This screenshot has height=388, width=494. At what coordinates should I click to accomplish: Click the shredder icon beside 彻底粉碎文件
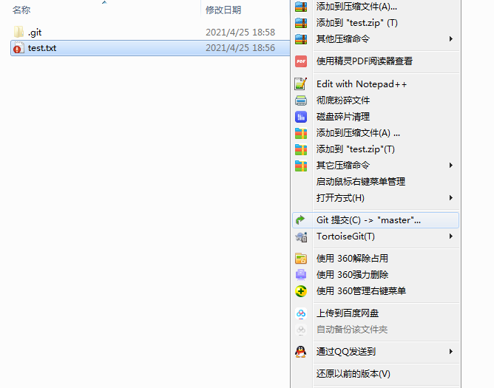click(301, 101)
